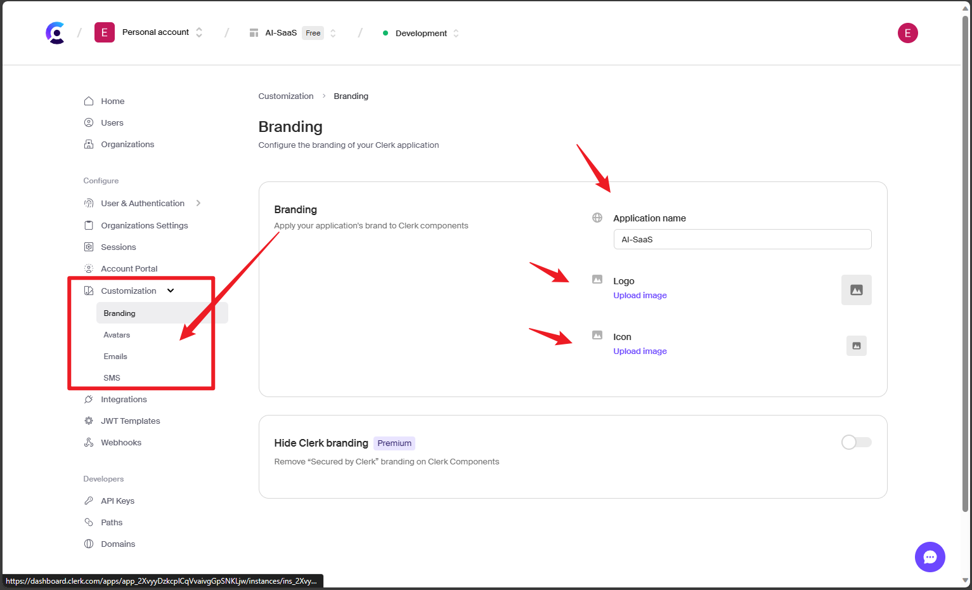Viewport: 972px width, 590px height.
Task: Click the Application name globe icon
Action: coord(597,218)
